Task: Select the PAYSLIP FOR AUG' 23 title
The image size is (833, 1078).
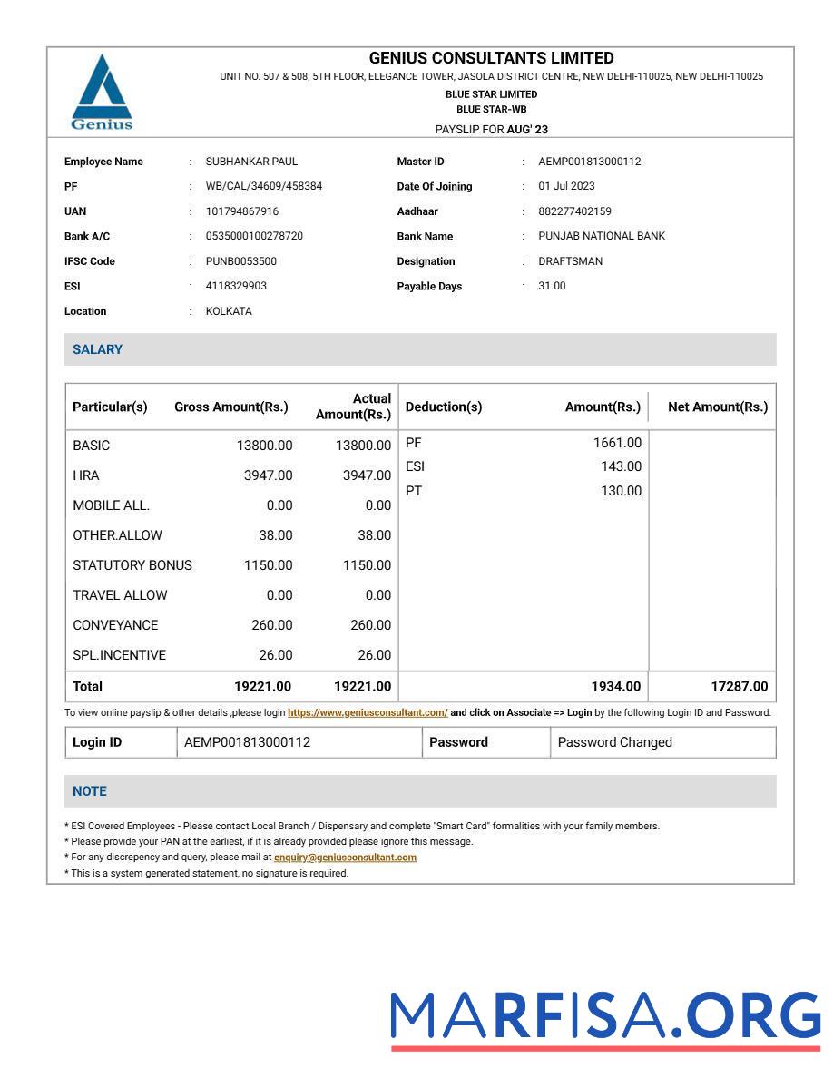Action: [x=492, y=130]
